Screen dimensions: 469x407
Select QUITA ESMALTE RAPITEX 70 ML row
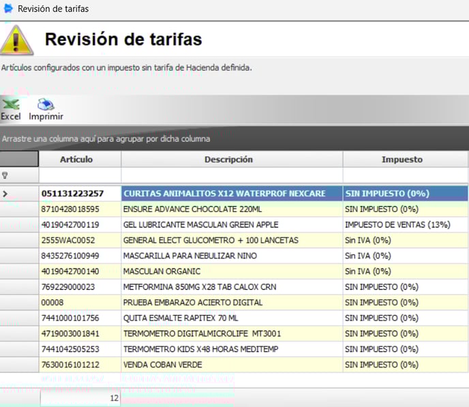pyautogui.click(x=232, y=318)
